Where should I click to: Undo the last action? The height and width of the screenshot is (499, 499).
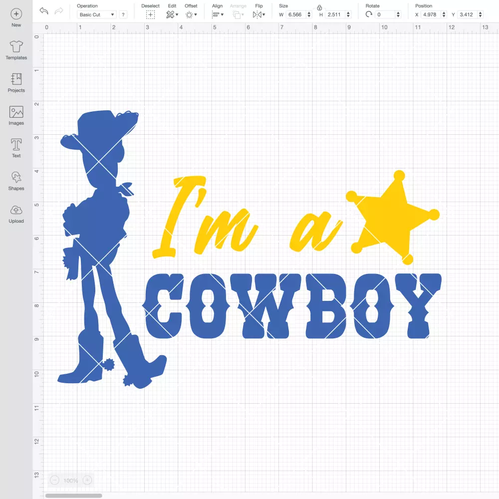(x=44, y=11)
